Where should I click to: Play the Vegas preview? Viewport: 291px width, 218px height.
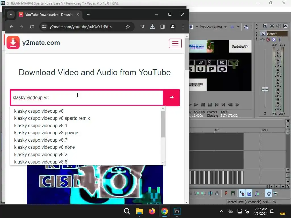[x=196, y=105]
